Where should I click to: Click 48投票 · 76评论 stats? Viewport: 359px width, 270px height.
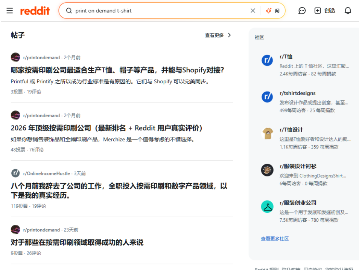(x=27, y=150)
